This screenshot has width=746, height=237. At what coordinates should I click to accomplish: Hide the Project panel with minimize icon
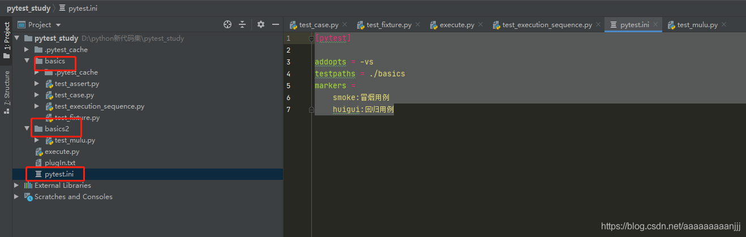(x=276, y=24)
